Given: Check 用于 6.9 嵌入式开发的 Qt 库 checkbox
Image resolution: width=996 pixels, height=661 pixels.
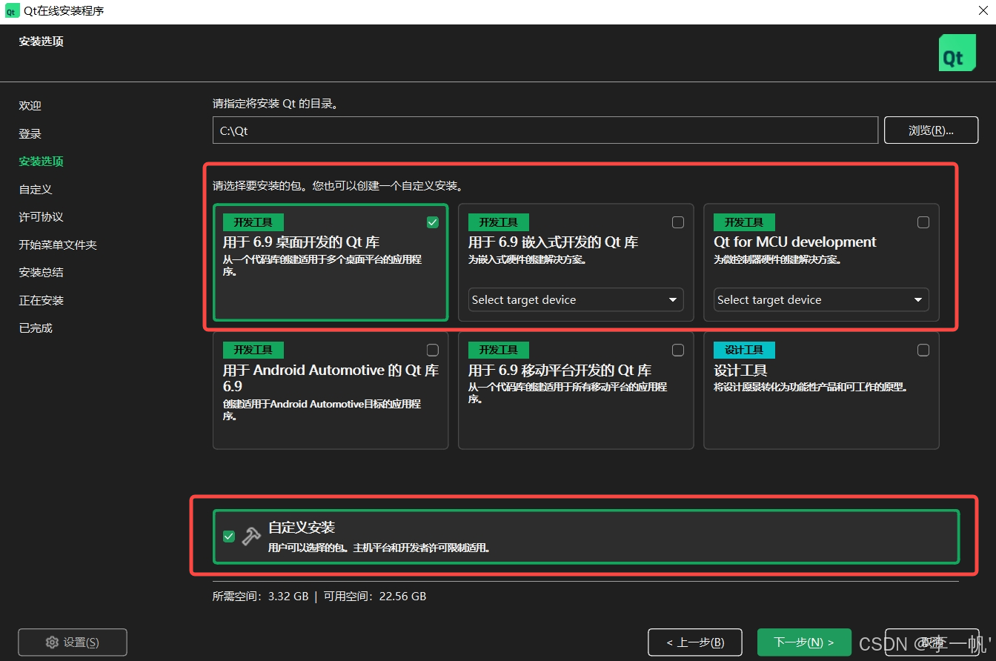Looking at the screenshot, I should tap(678, 222).
